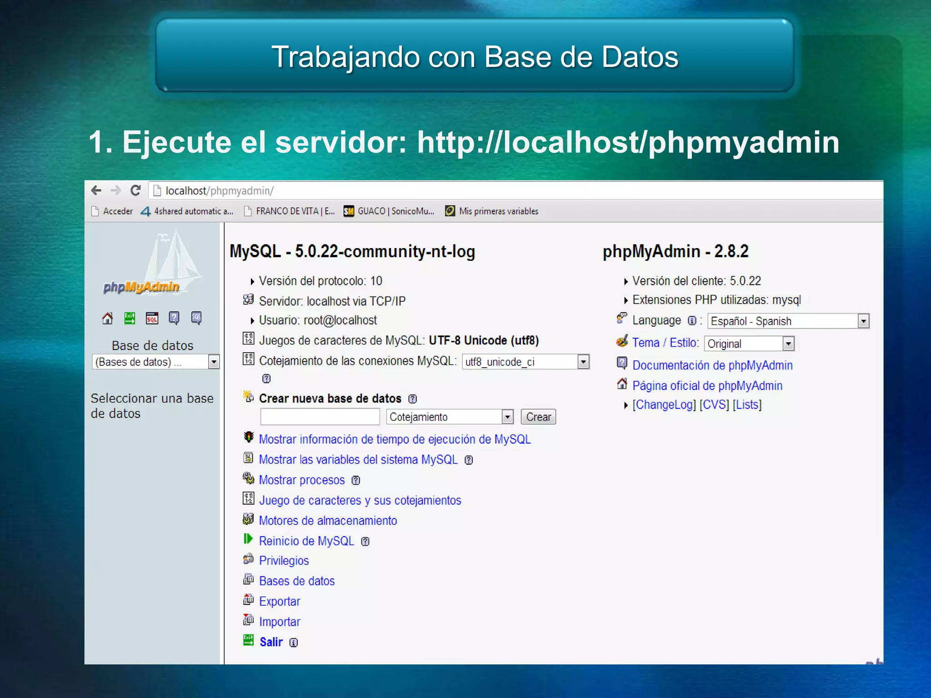
Task: Open the Mis primeras variables bookmark
Action: coord(492,211)
